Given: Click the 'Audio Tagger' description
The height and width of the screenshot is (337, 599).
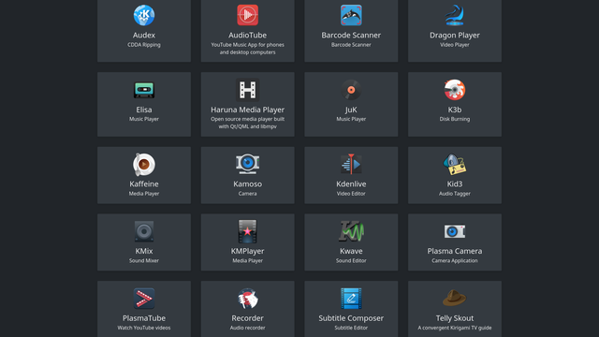Looking at the screenshot, I should click(x=455, y=194).
